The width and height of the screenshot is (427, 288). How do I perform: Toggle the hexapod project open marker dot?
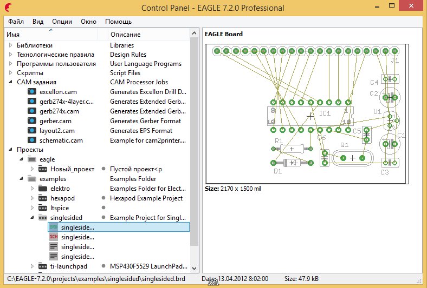coord(103,198)
